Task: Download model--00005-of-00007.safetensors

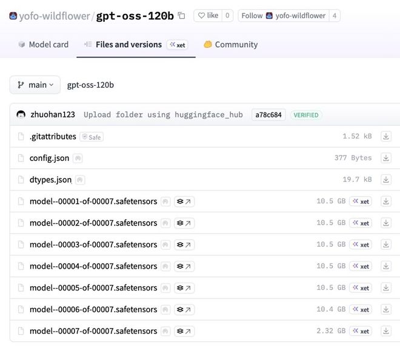Action: [386, 288]
